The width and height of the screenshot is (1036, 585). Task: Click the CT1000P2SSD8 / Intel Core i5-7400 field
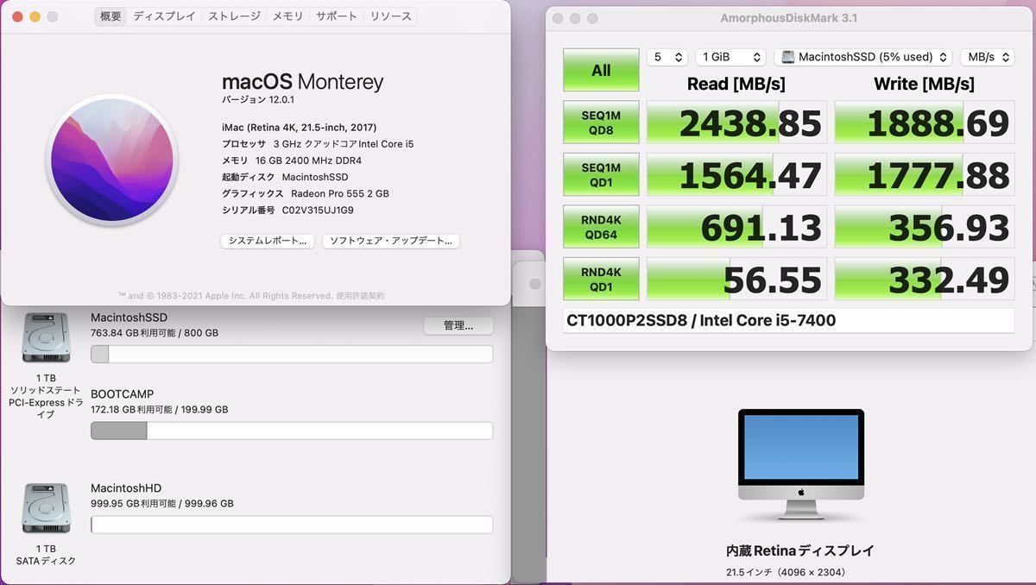pyautogui.click(x=788, y=321)
